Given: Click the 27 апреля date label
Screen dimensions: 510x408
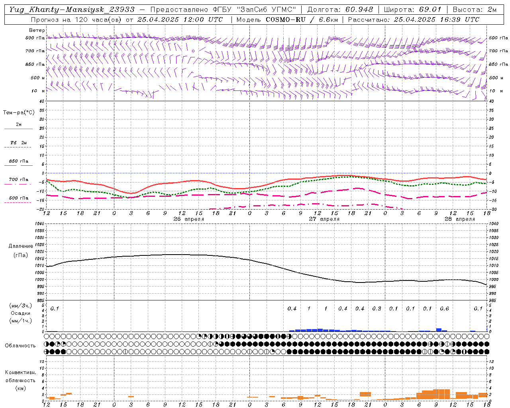Looking at the screenshot, I should pyautogui.click(x=324, y=219).
